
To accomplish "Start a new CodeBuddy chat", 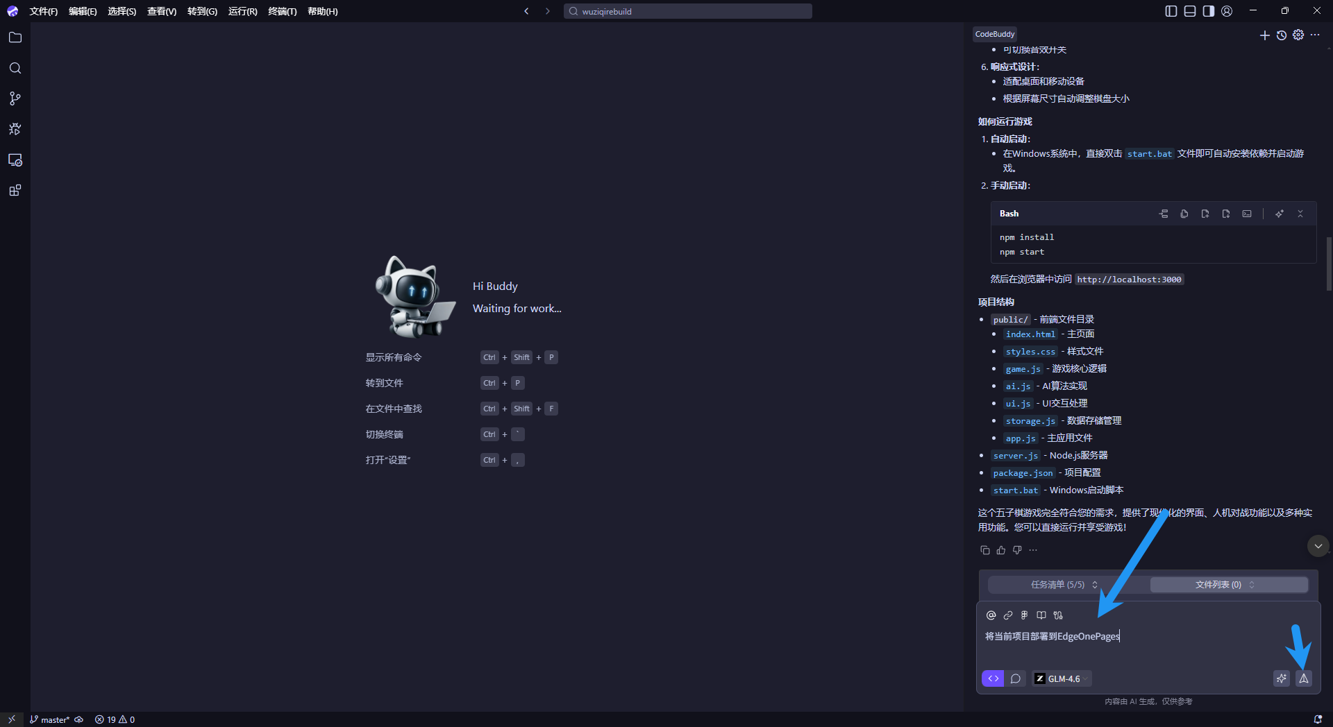I will point(1264,35).
